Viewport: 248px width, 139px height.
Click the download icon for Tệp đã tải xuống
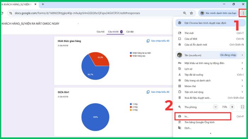click(x=180, y=75)
